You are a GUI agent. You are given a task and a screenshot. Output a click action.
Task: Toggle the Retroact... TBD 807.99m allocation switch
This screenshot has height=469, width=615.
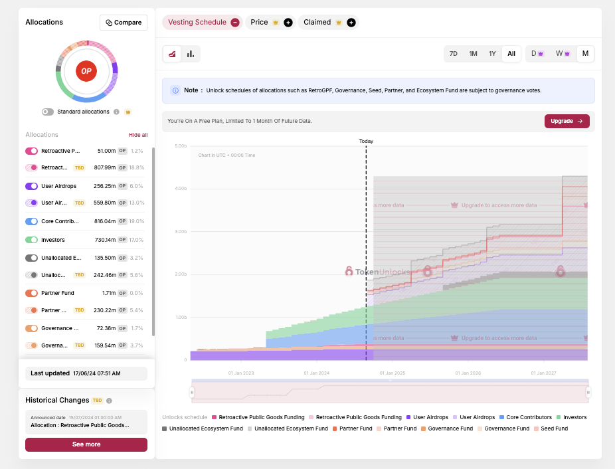pyautogui.click(x=31, y=167)
